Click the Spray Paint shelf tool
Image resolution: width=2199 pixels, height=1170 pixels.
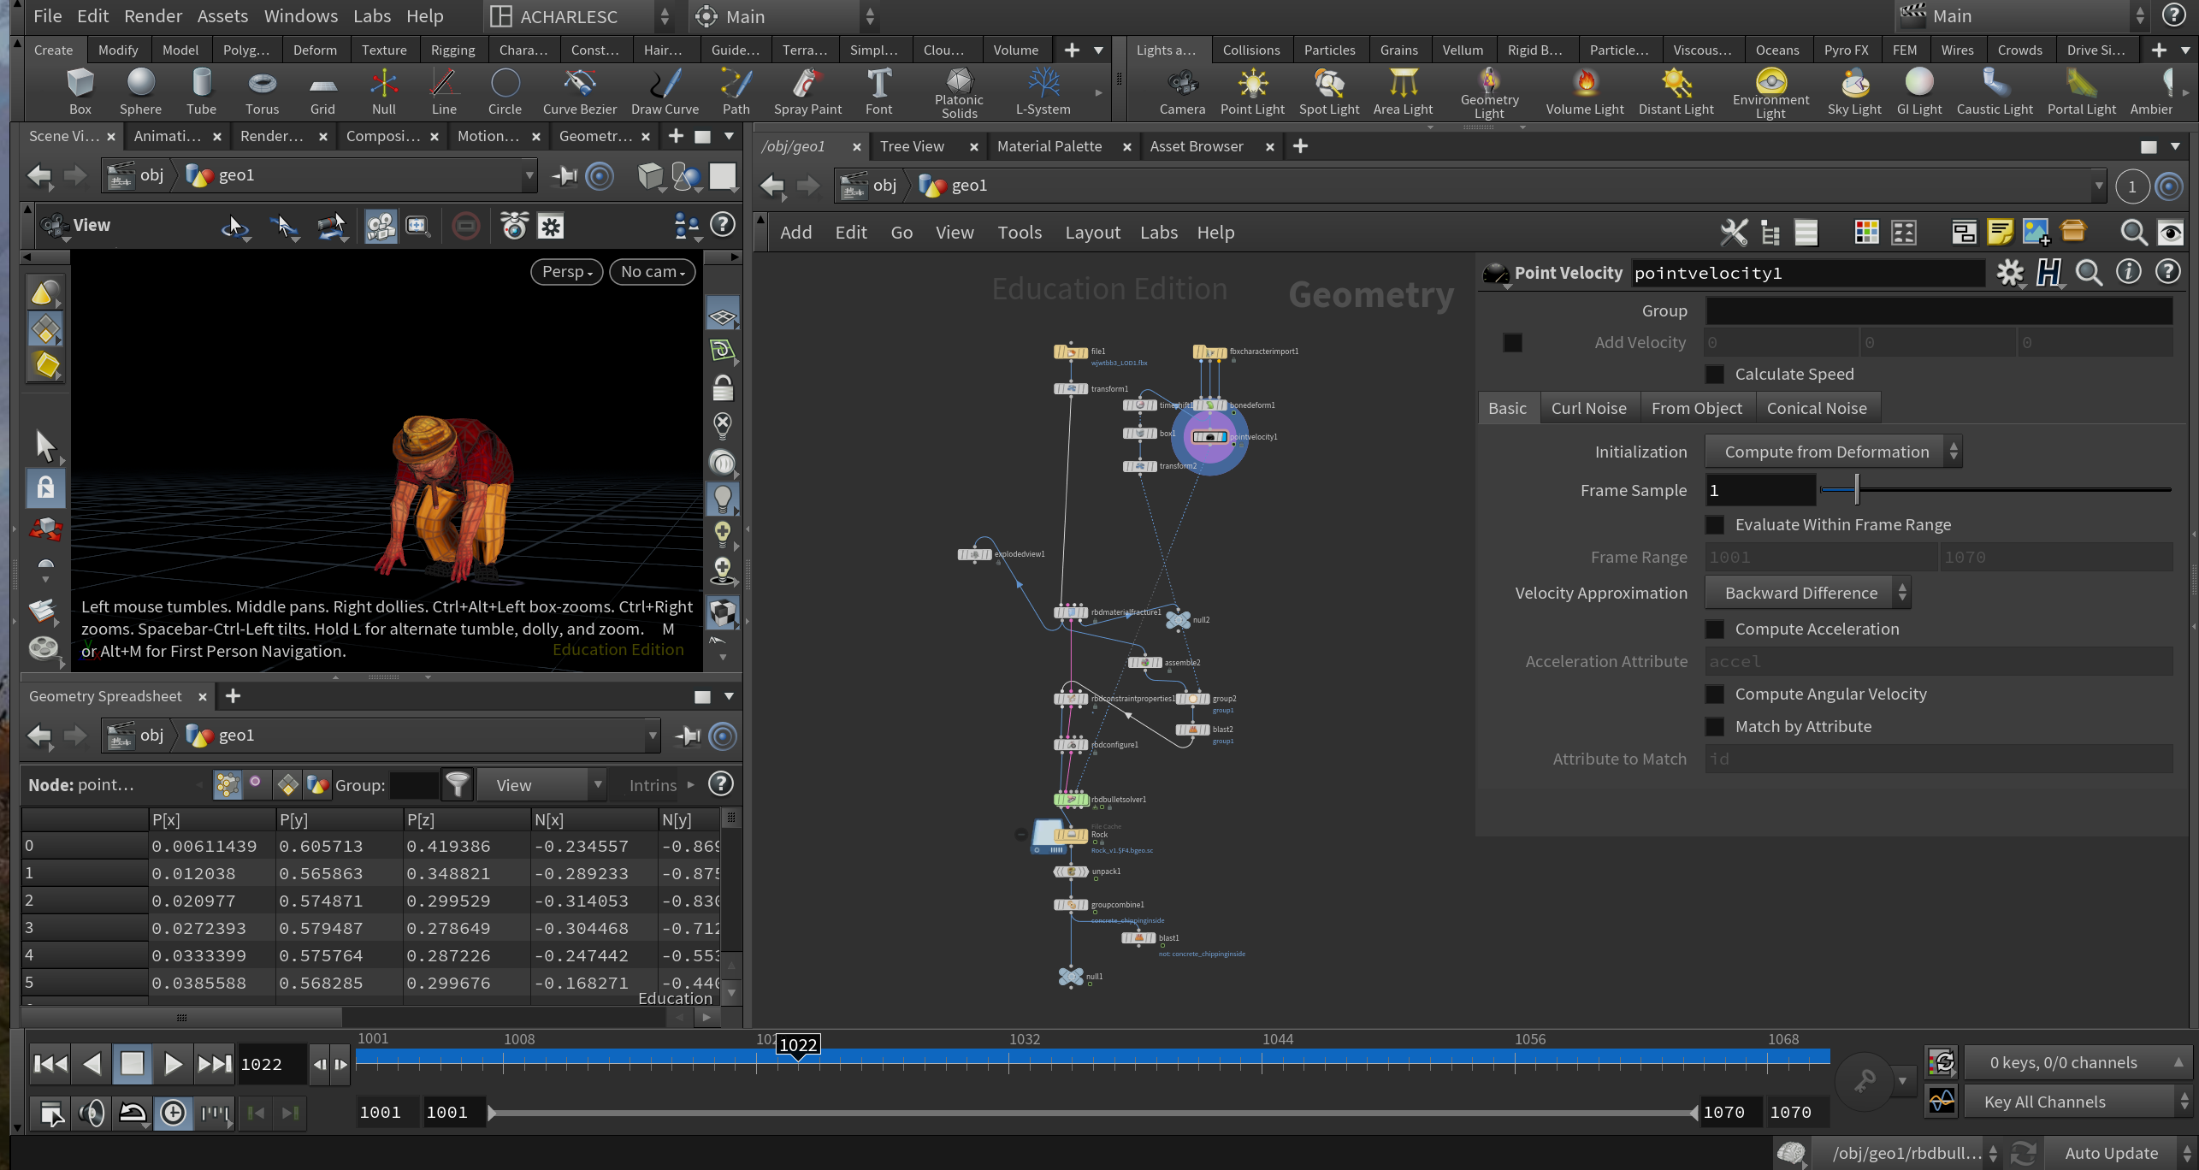tap(807, 92)
